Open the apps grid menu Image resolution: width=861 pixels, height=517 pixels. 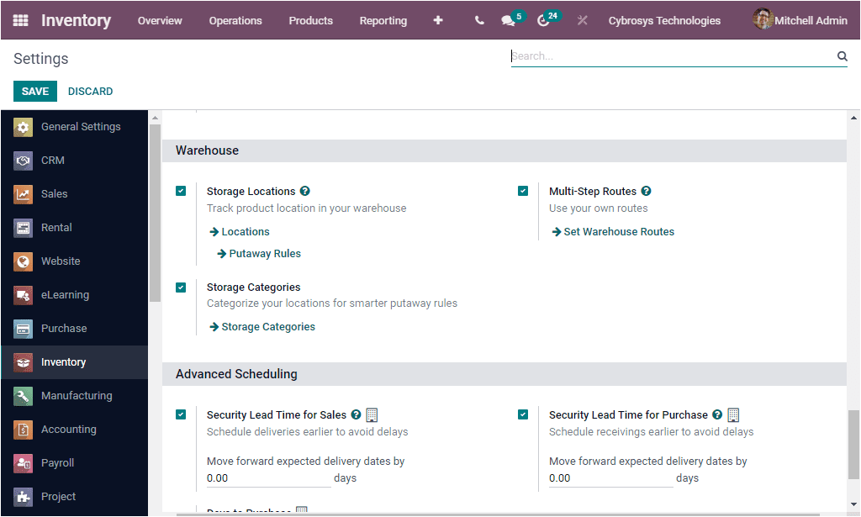click(21, 20)
